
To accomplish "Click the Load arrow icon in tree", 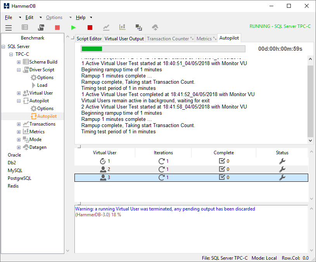I will tap(34, 85).
